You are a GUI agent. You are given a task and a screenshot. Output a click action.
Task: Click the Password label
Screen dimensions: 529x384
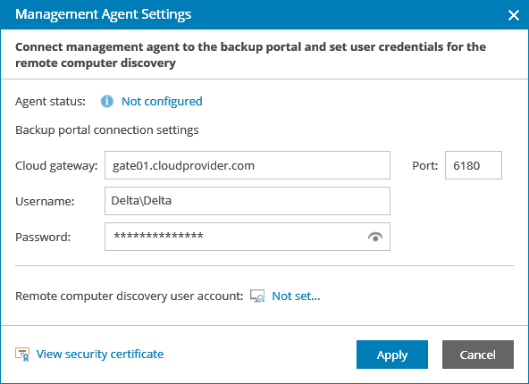click(x=43, y=237)
